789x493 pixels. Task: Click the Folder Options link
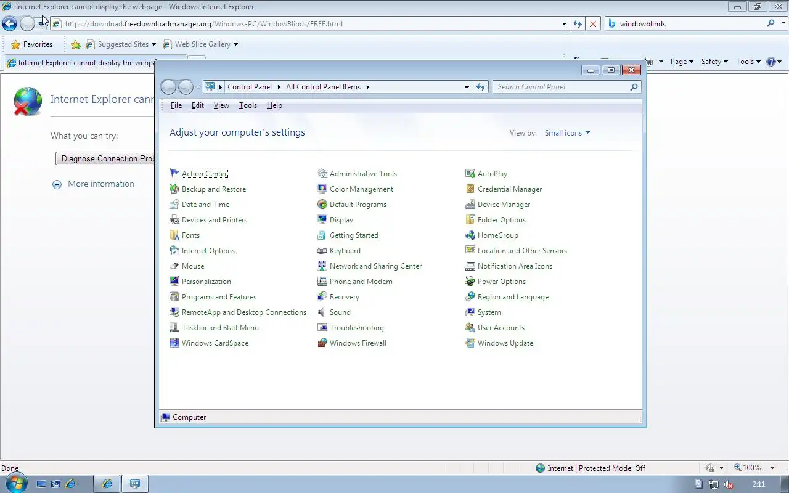(502, 220)
